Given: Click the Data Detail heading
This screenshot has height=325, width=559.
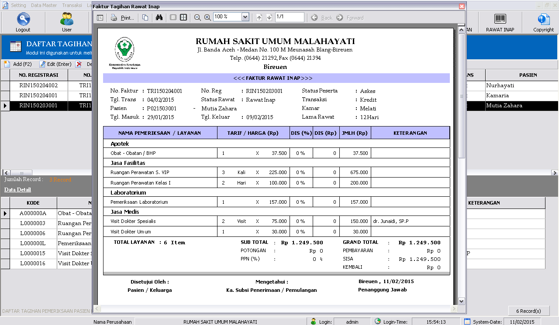Looking at the screenshot, I should click(x=17, y=190).
